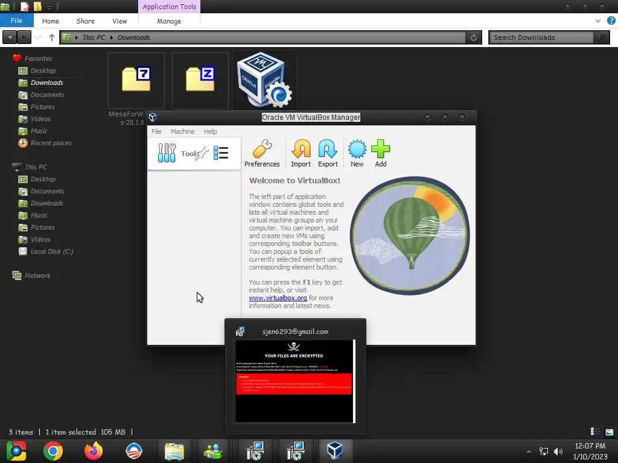Click the green Add machine icon
The height and width of the screenshot is (463, 618).
(380, 153)
